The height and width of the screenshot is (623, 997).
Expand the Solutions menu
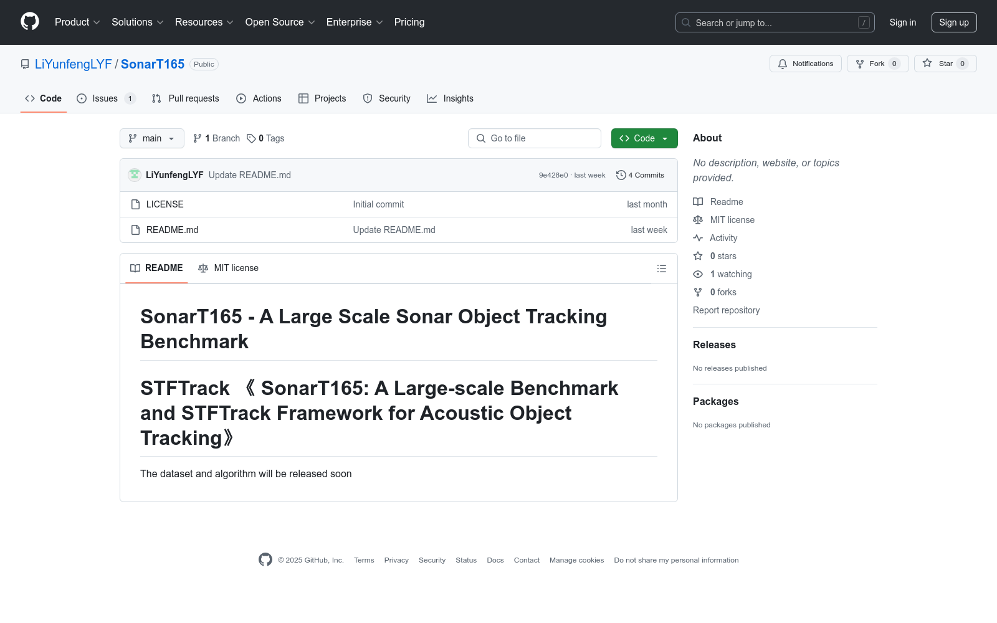138,22
